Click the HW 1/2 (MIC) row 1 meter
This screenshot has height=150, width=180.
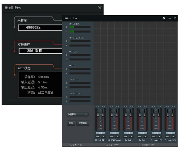pos(80,27)
